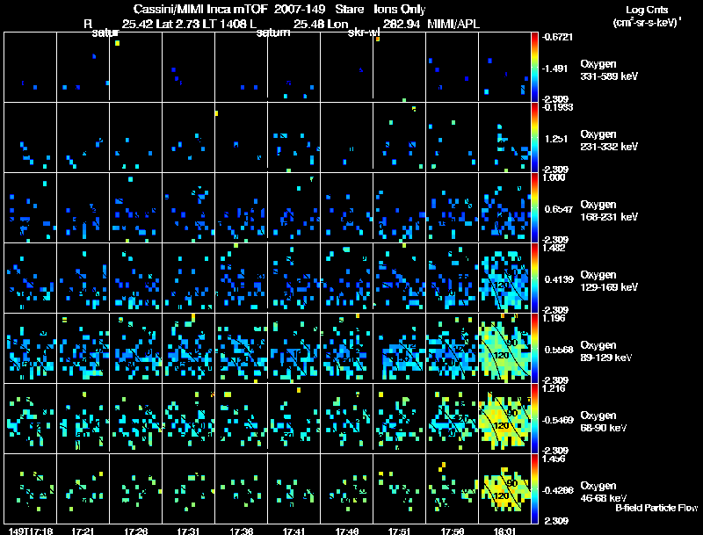Select the 17:16 panel for Oxygen 89-129 keV
The height and width of the screenshot is (535, 703).
30,348
